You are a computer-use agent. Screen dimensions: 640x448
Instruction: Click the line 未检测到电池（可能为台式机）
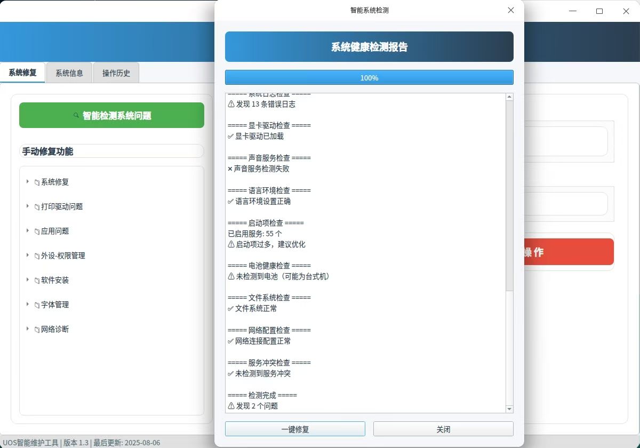(x=278, y=276)
